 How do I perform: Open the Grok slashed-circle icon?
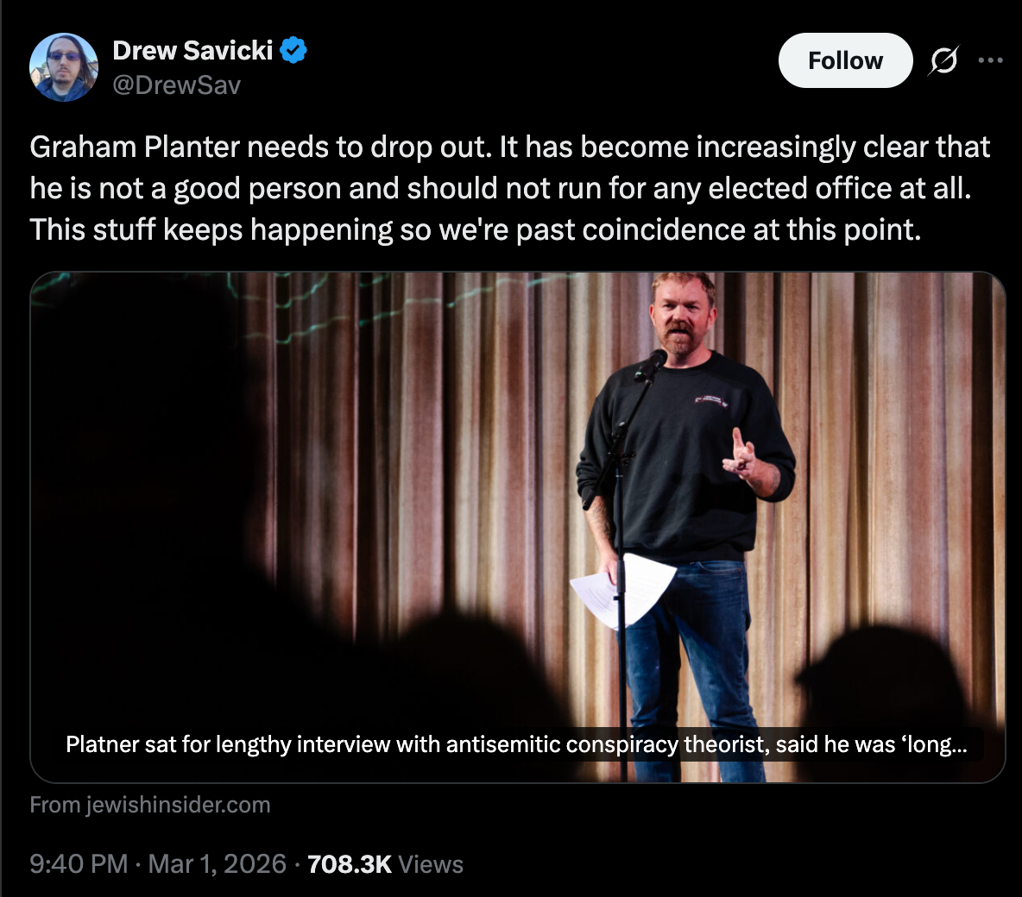943,60
